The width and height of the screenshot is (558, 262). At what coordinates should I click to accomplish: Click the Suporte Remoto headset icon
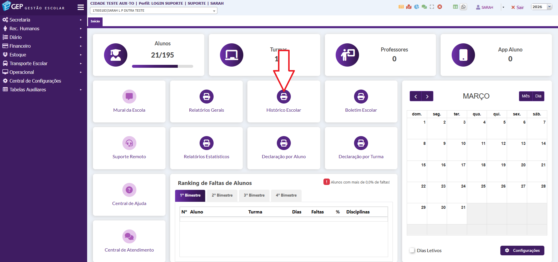pos(129,143)
